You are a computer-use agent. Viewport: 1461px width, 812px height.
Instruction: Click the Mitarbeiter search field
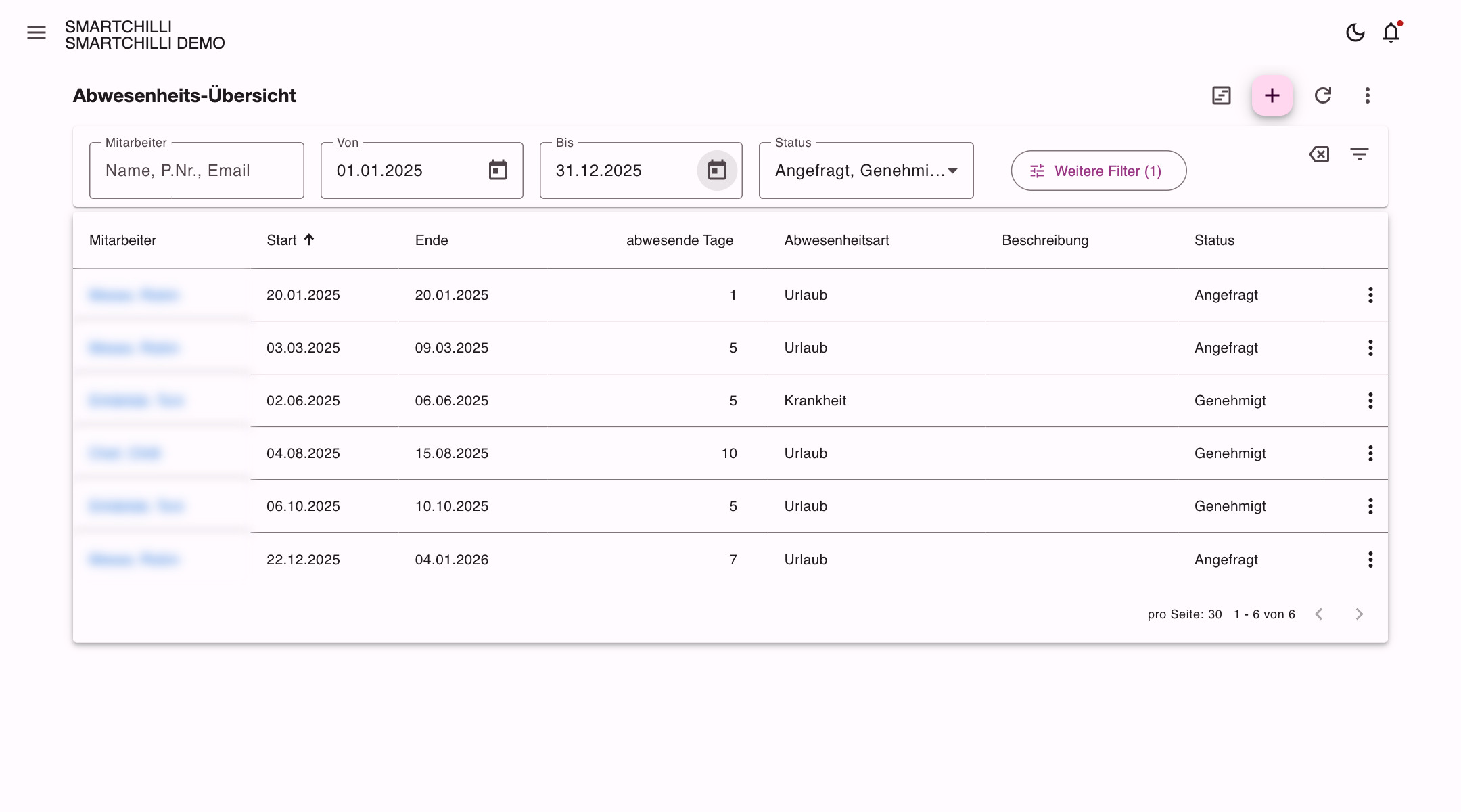197,171
